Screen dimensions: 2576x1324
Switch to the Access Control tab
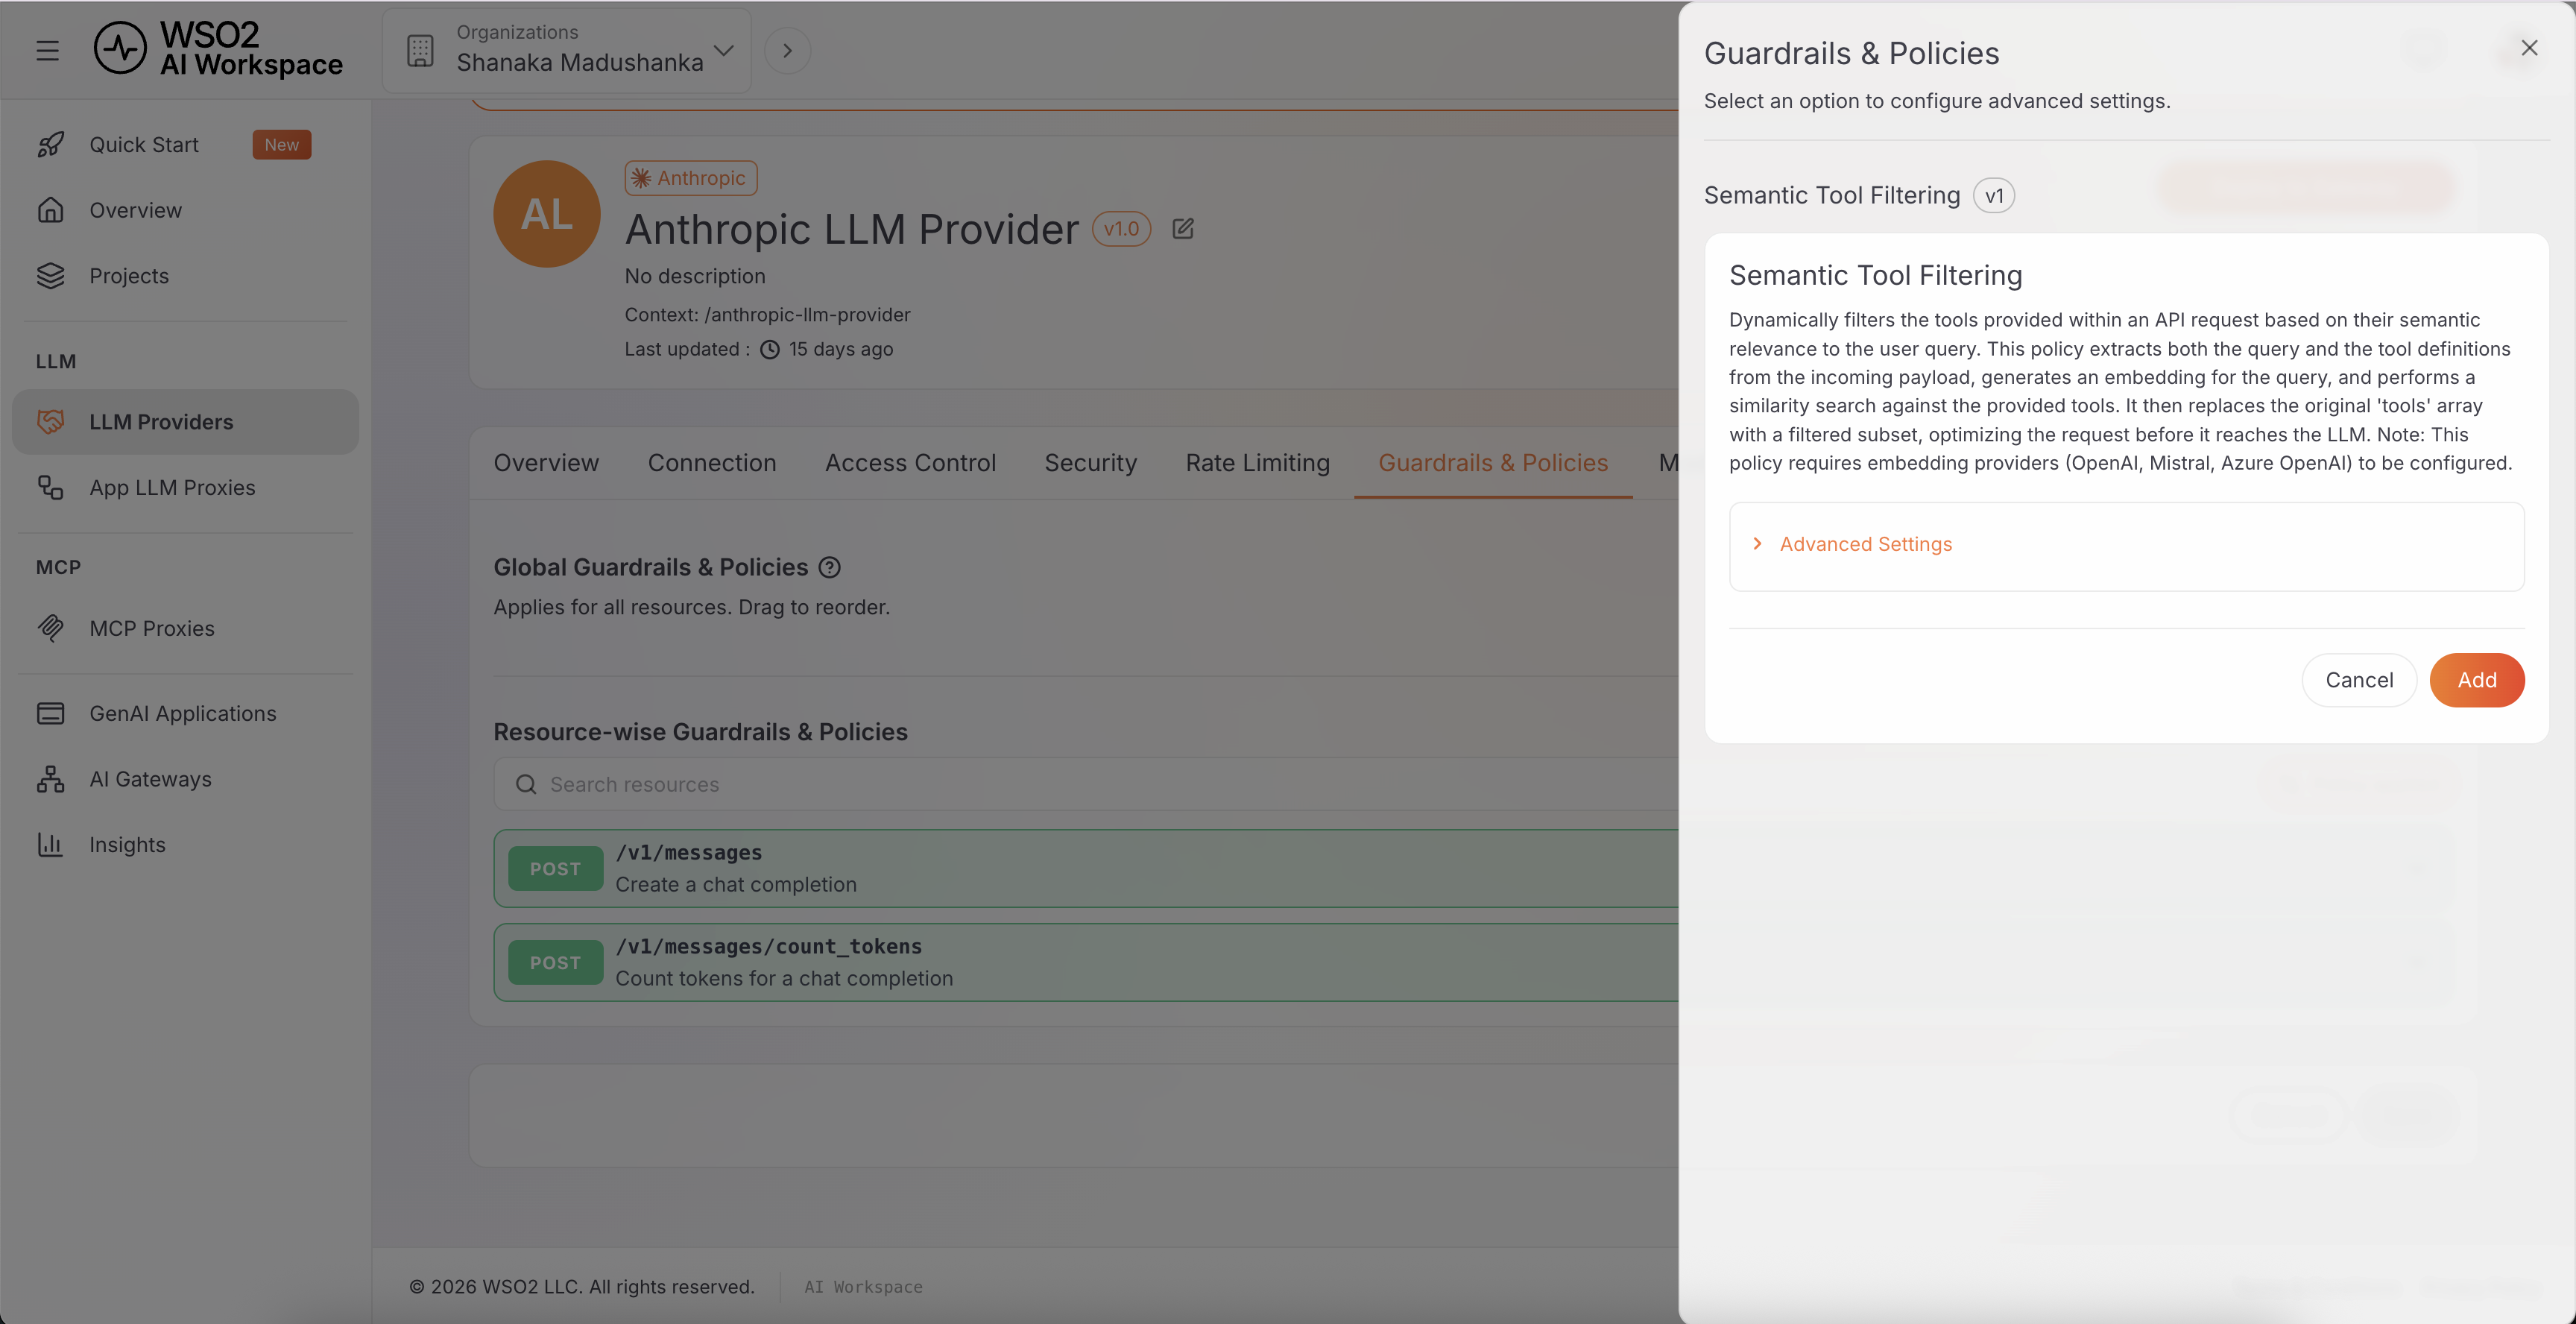point(910,462)
